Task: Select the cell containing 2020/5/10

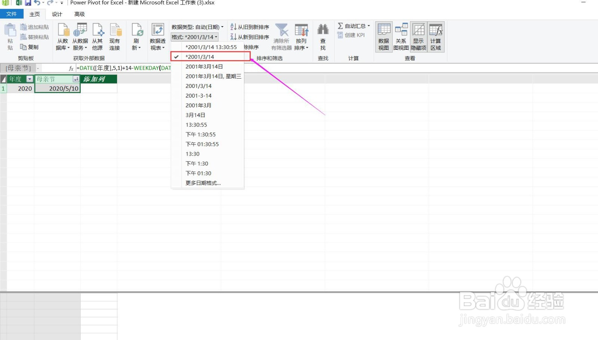Action: point(58,89)
